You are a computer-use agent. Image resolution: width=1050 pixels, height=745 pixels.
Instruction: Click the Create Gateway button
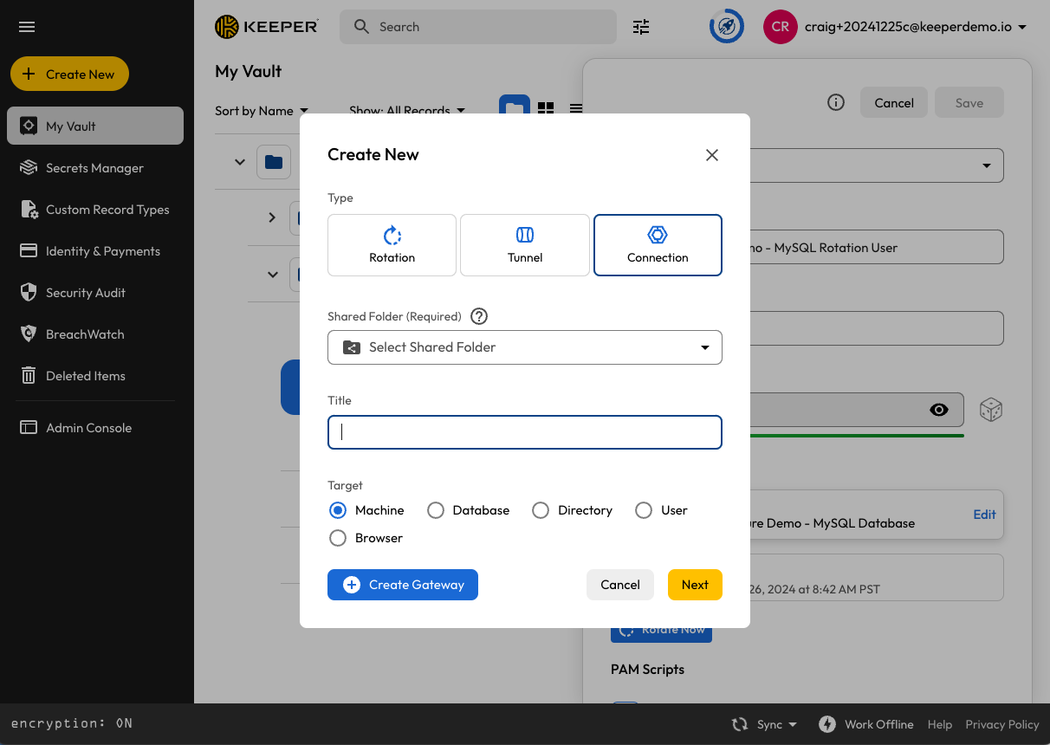coord(403,585)
